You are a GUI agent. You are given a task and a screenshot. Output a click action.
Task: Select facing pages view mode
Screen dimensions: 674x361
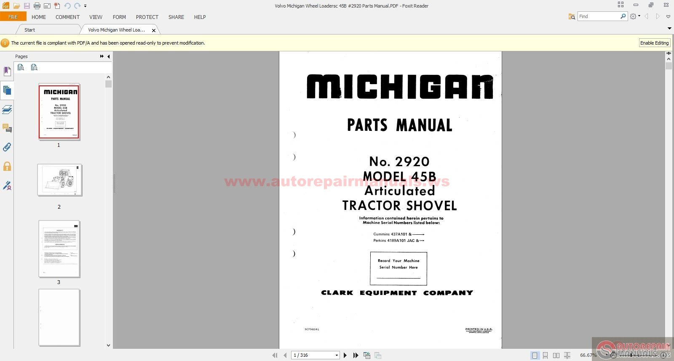(x=556, y=356)
